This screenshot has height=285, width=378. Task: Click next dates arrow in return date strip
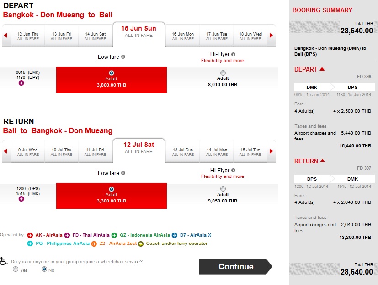pos(271,151)
